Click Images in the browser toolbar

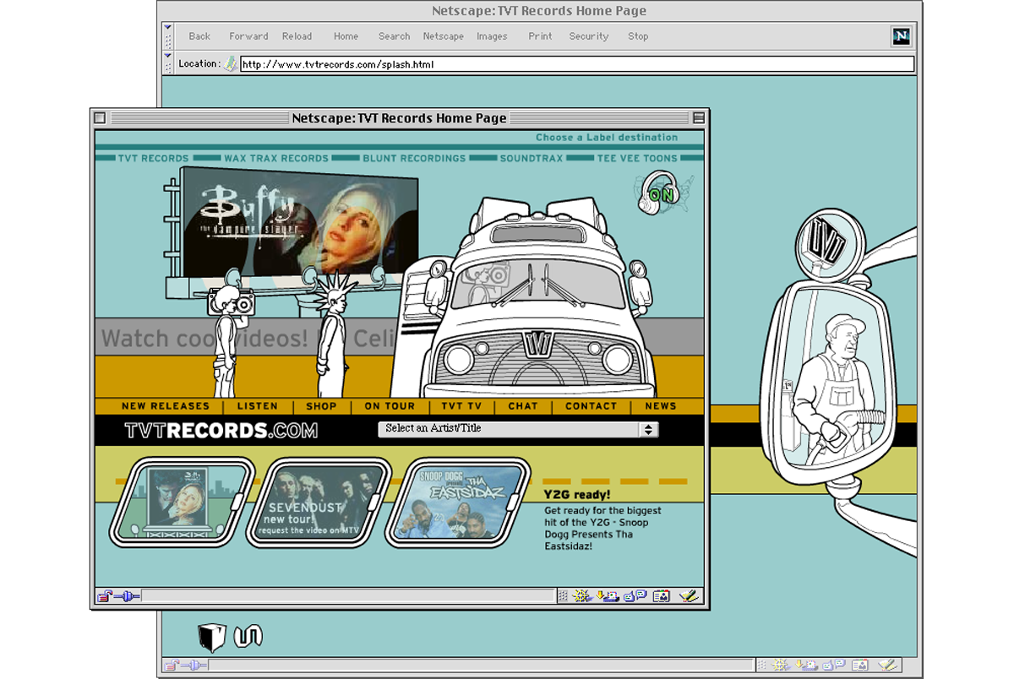click(492, 36)
